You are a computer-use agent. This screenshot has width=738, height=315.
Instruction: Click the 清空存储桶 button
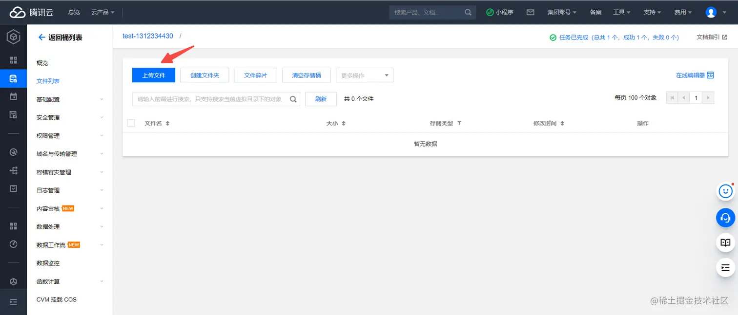(x=307, y=75)
